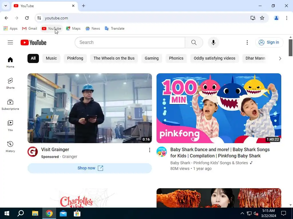Open Baby Shark Dance video title
The width and height of the screenshot is (293, 219).
pos(220,153)
